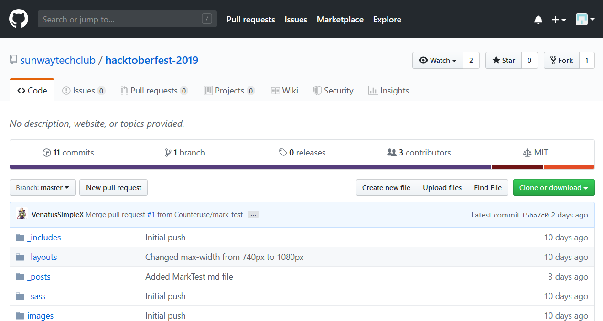Image resolution: width=603 pixels, height=321 pixels.
Task: Open the Branch: master dropdown
Action: 43,187
